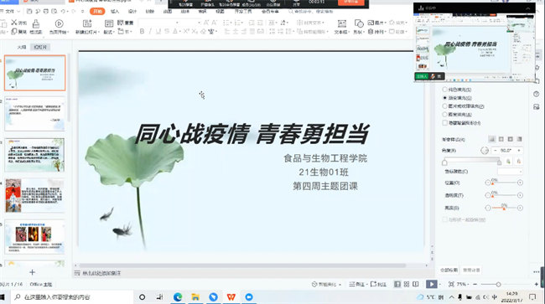Screen dimensions: 545x304
Task: Switch to the Outline tab in the slide panel
Action: tap(22, 47)
